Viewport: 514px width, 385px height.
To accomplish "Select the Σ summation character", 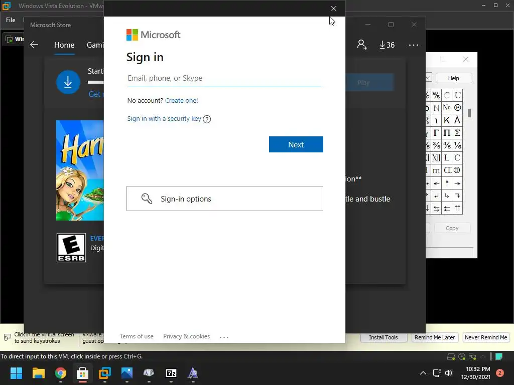I will (457, 132).
